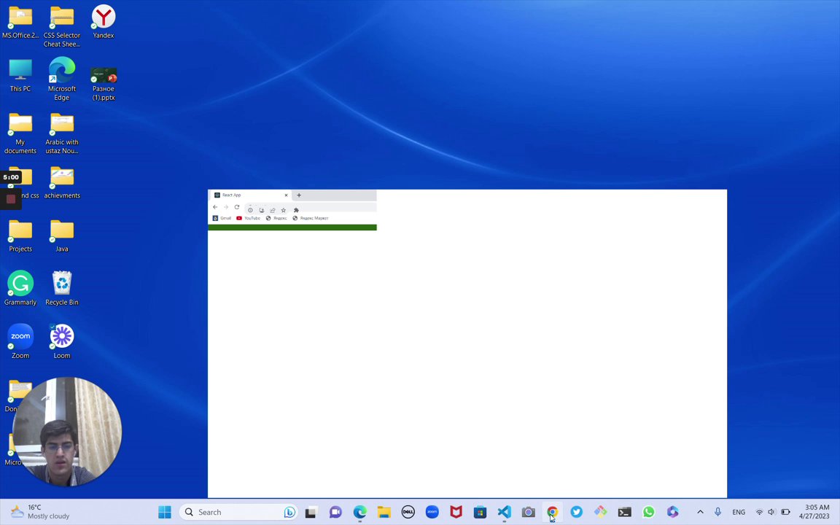Screen dimensions: 840x525
Task: Open the YouTube bookmark
Action: [248, 218]
